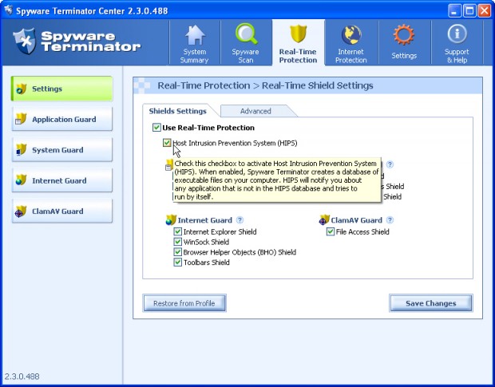495x387 pixels.
Task: Click the application icon in title bar
Action: click(x=8, y=10)
